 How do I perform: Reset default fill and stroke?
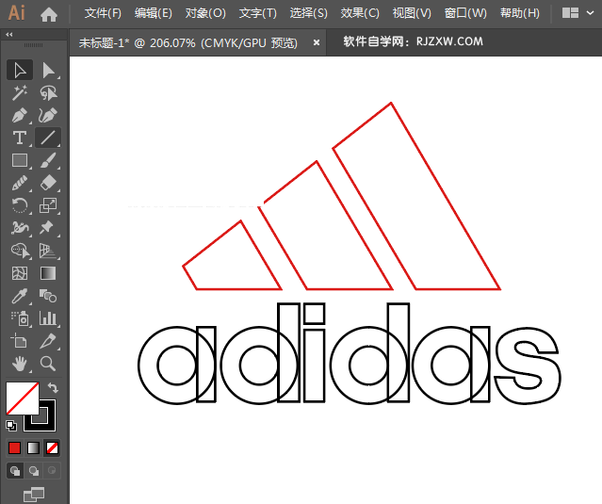11,425
